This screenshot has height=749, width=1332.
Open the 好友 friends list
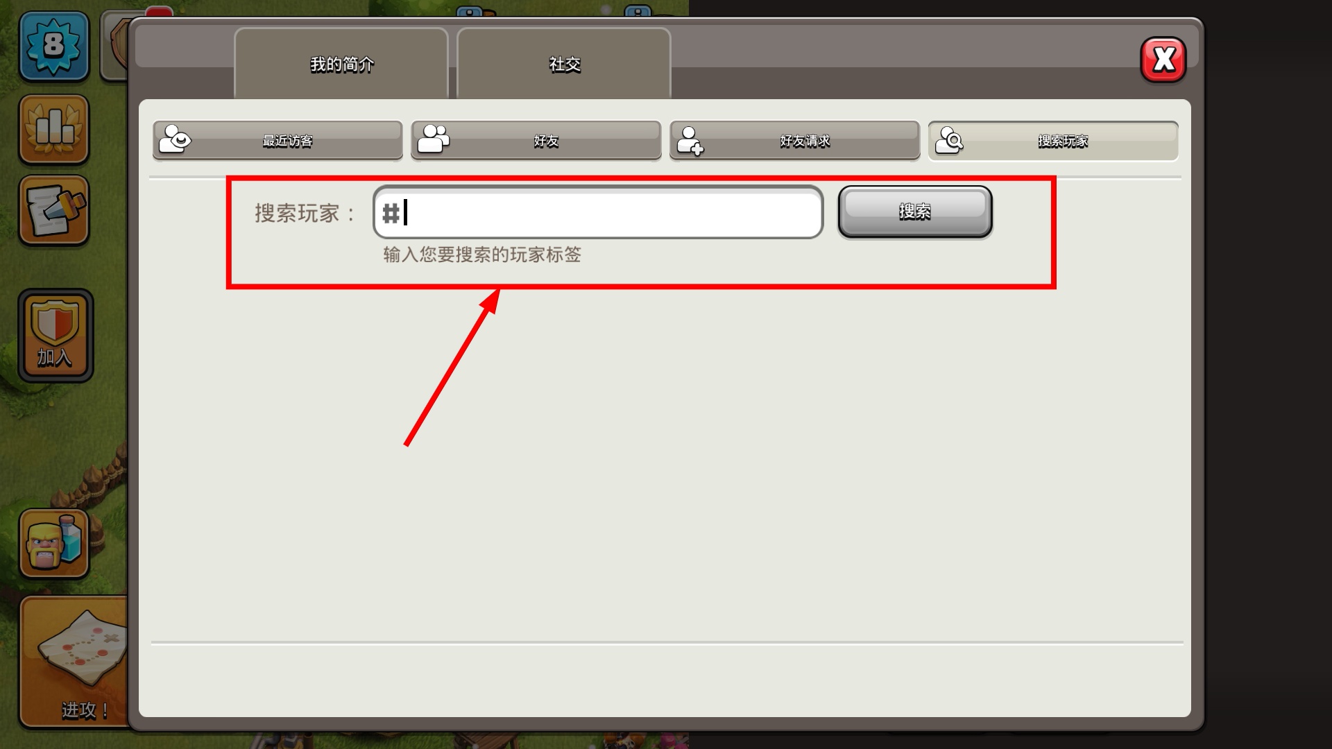point(536,141)
